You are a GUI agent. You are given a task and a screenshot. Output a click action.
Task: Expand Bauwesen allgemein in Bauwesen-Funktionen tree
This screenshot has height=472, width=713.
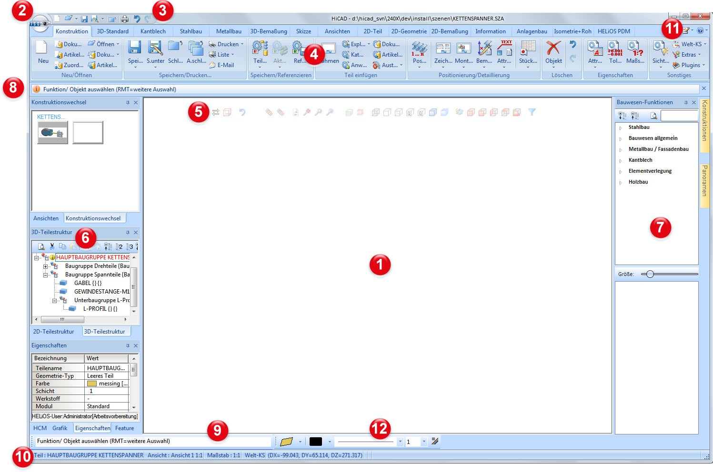pos(621,138)
